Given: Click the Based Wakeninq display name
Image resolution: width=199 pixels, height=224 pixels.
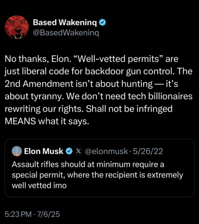Looking at the screenshot, I should click(65, 22).
